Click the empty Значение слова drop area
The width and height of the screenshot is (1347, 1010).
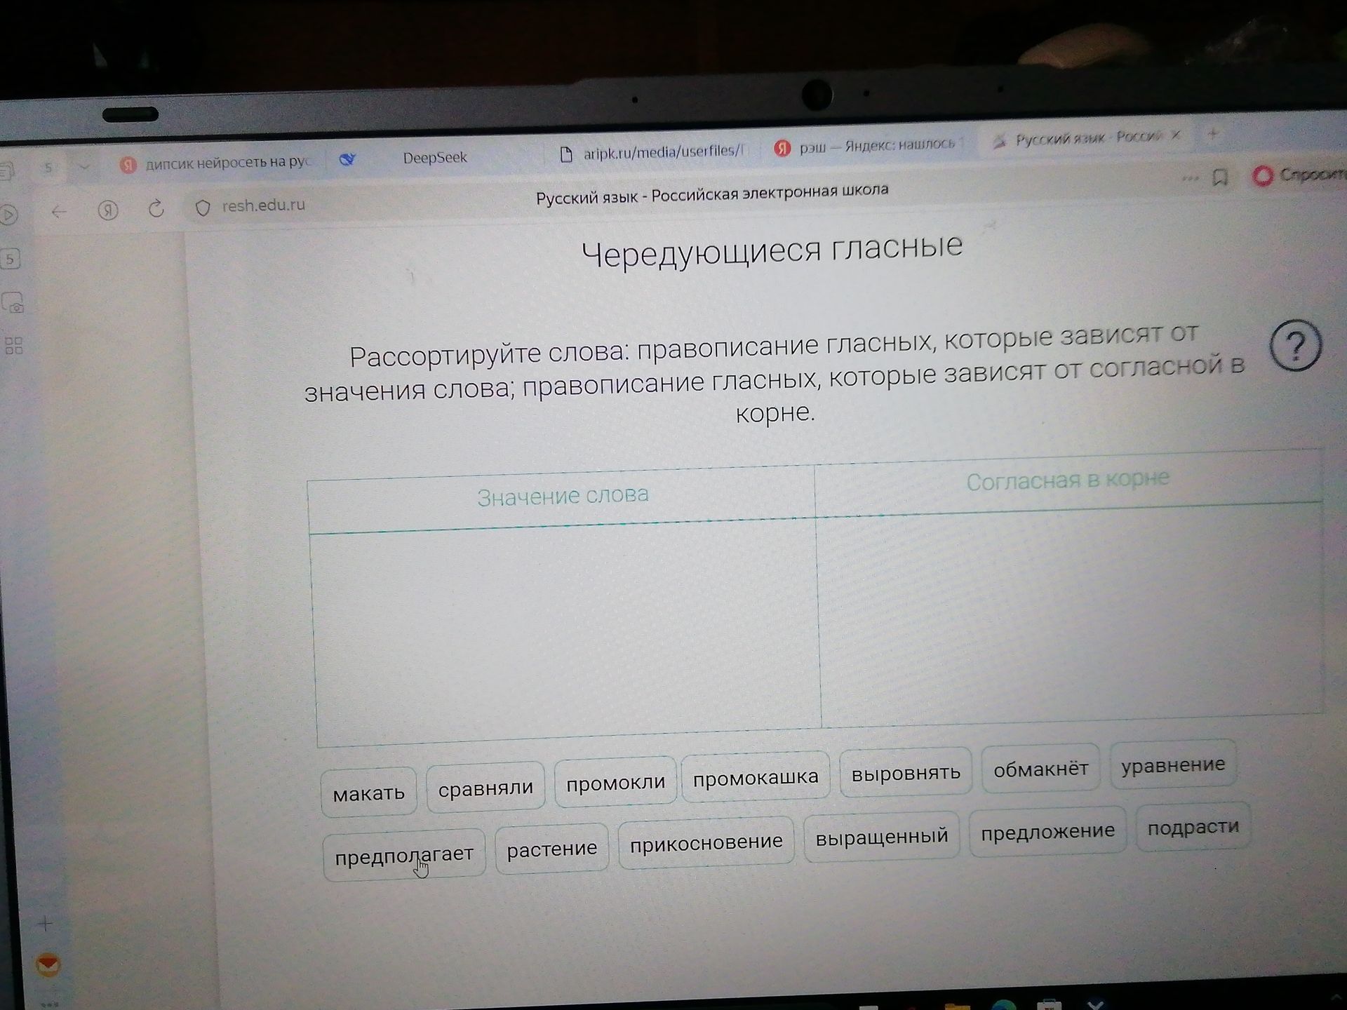click(565, 631)
